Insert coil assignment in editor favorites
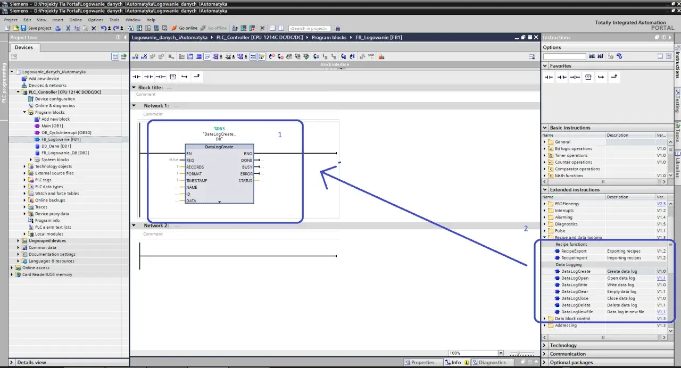This screenshot has width=681, height=368. (161, 77)
